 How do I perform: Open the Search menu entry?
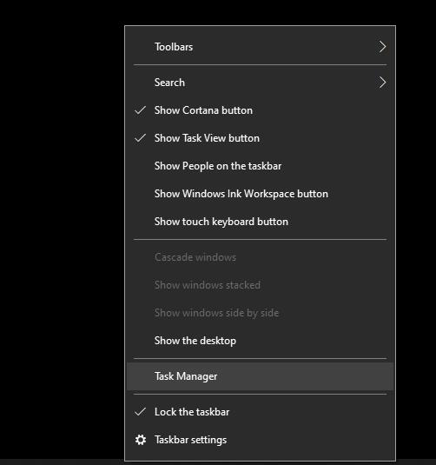tap(260, 83)
